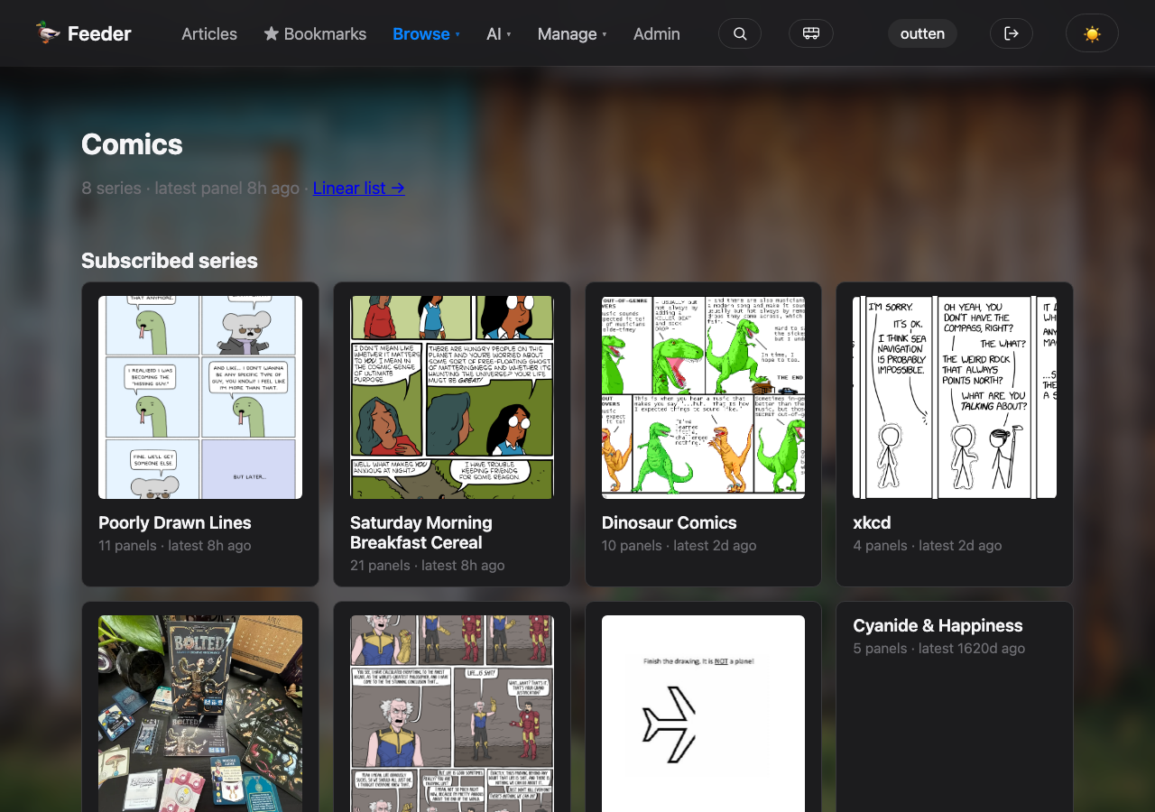Viewport: 1155px width, 812px height.
Task: Click the Feeder duck logo icon
Action: pos(48,33)
